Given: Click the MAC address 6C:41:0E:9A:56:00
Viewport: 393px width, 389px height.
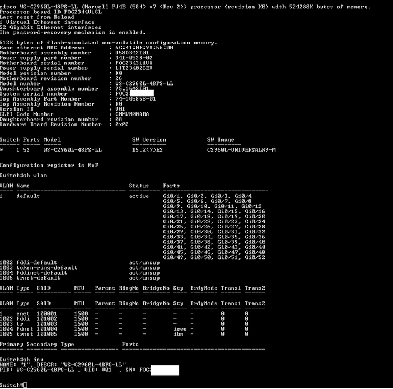Looking at the screenshot, I should pos(144,48).
